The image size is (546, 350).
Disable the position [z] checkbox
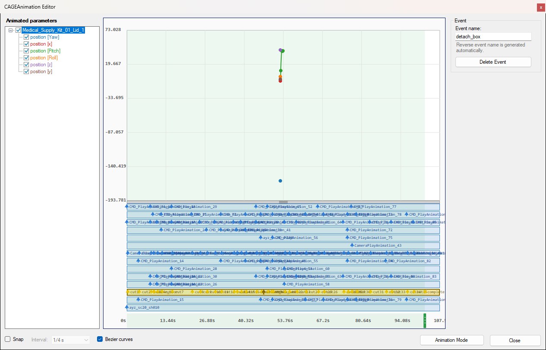(26, 65)
